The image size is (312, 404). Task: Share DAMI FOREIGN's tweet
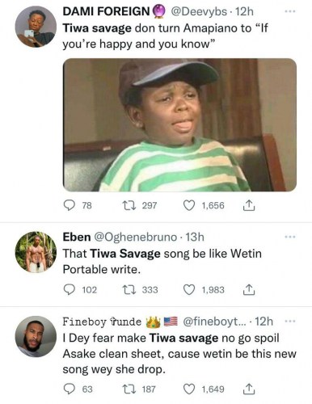[249, 205]
